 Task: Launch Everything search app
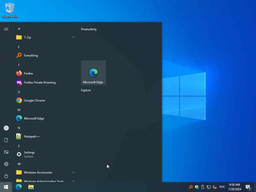[x=45, y=55]
